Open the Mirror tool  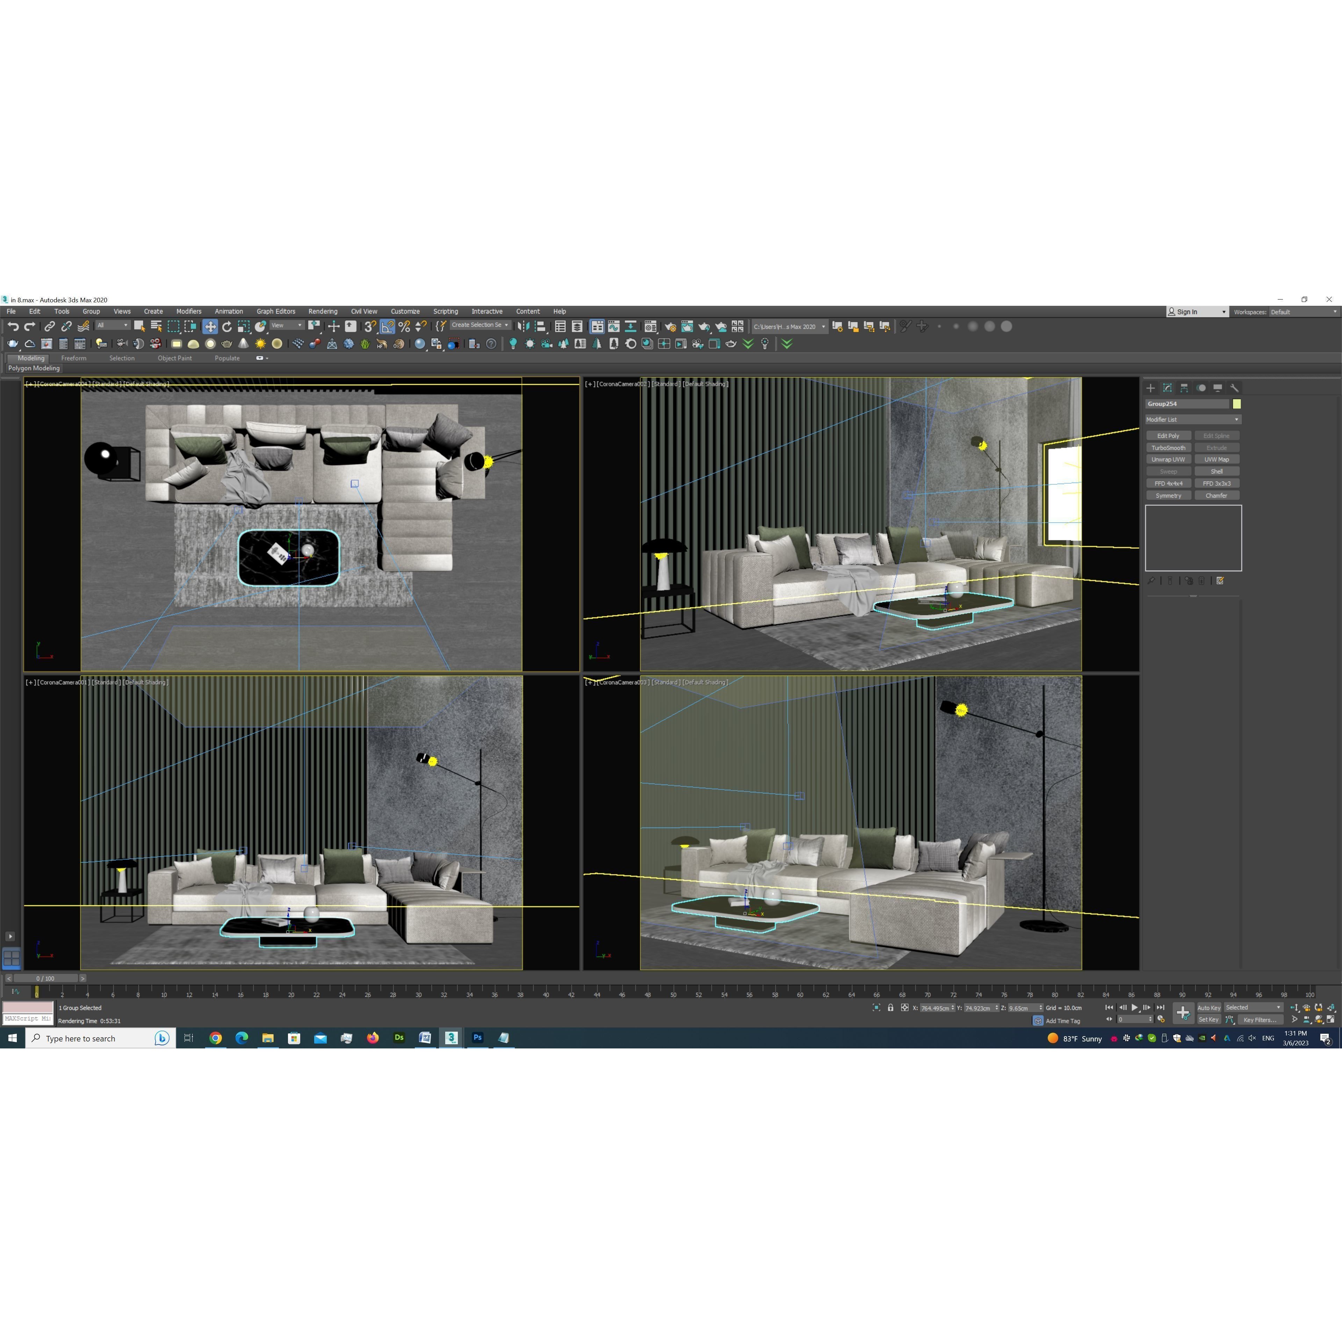(x=523, y=326)
